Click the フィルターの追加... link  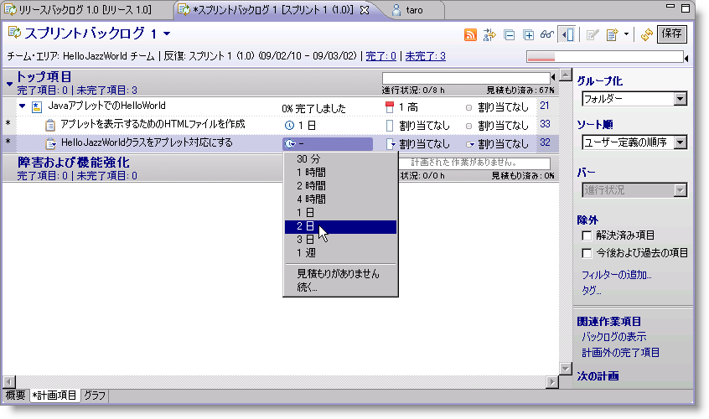pyautogui.click(x=616, y=275)
